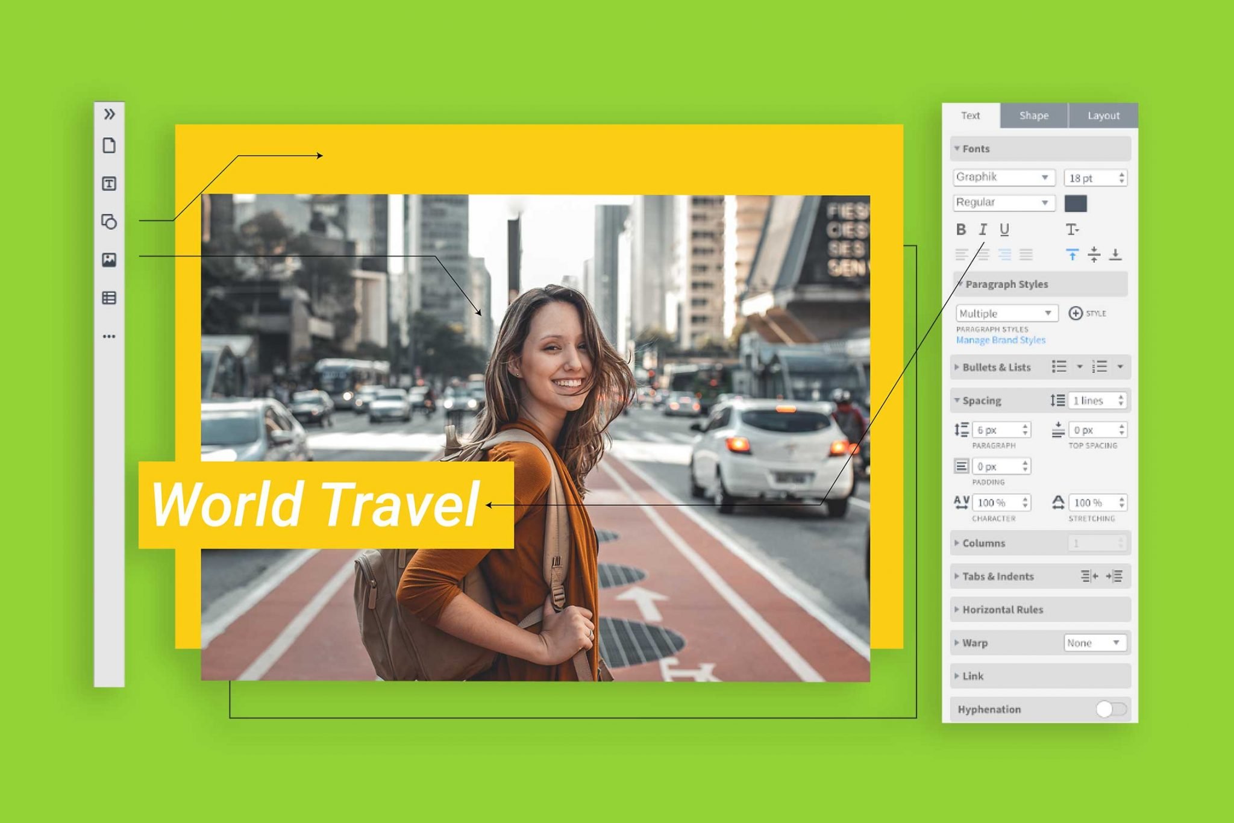Enable the Hyphenation switch
The image size is (1234, 823).
[x=1112, y=709]
